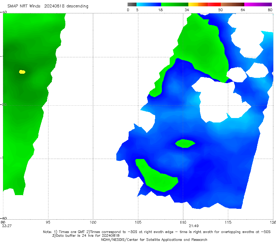
Task: Click the color scale label '64'
Action: (x=243, y=10)
